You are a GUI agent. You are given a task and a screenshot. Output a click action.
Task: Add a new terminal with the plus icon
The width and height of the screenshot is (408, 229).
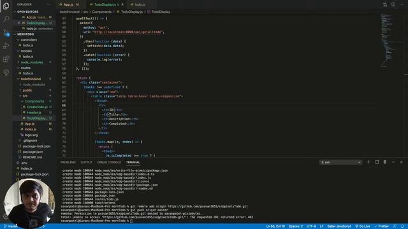pyautogui.click(x=368, y=162)
